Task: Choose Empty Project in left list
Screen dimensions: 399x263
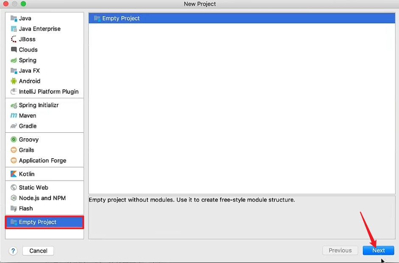Action: [45, 222]
